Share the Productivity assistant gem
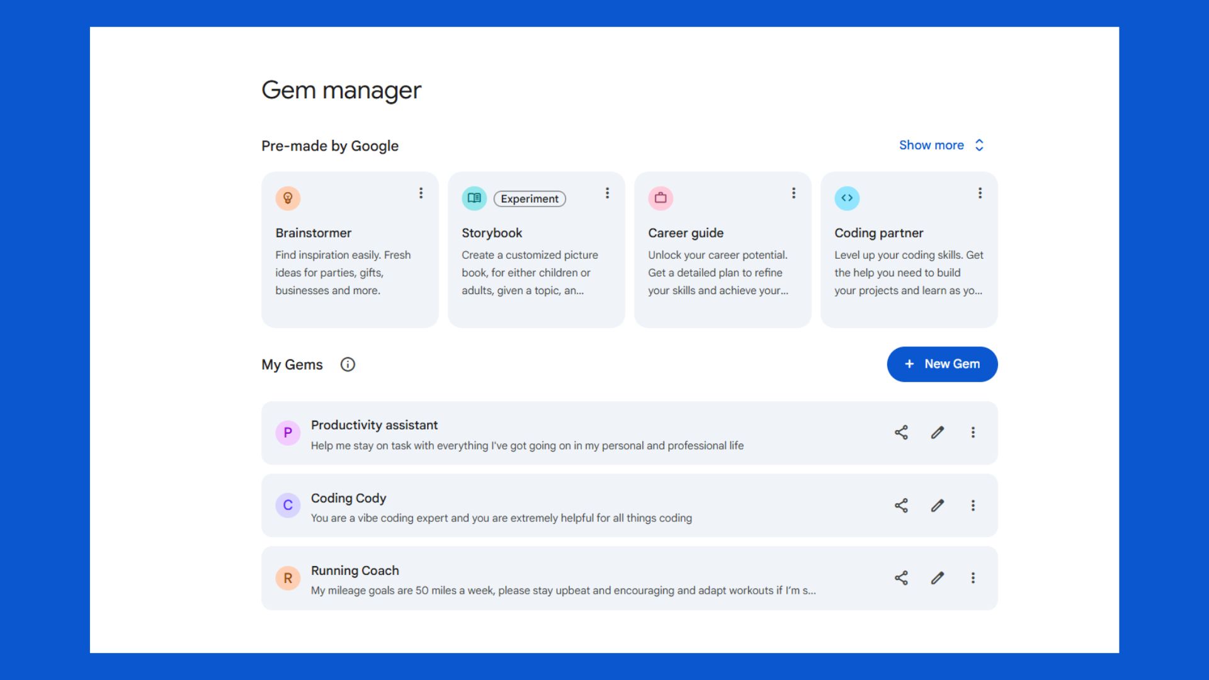Image resolution: width=1209 pixels, height=680 pixels. [901, 433]
